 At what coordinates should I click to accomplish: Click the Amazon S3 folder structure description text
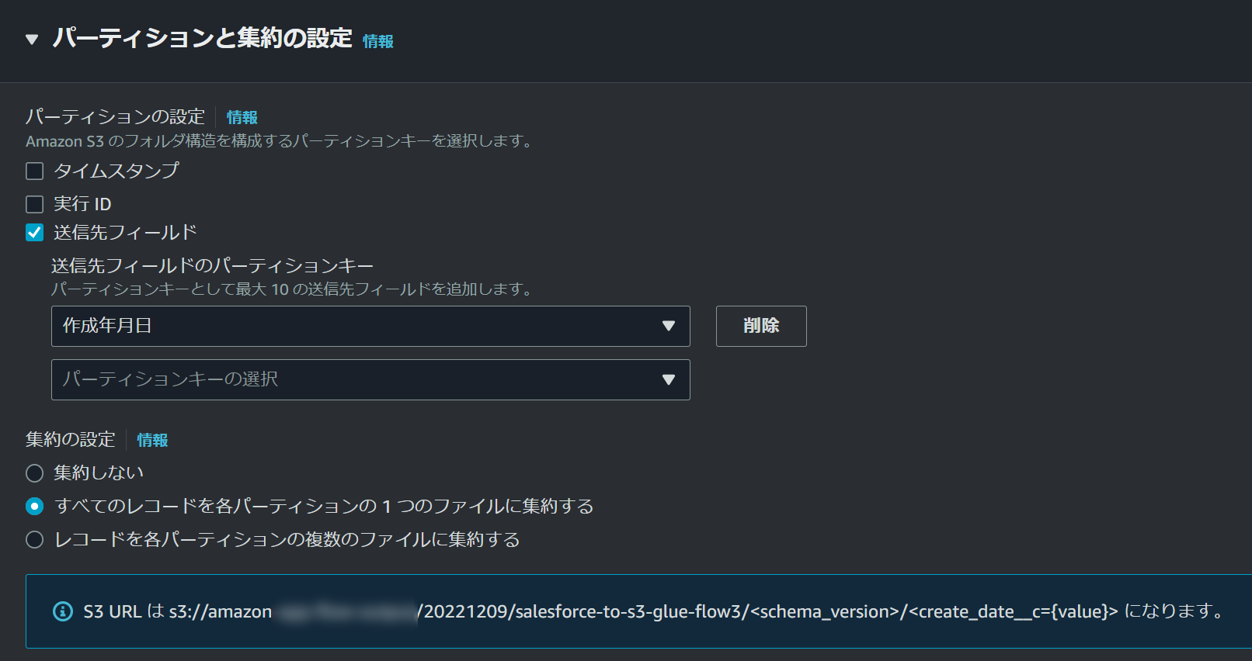pyautogui.click(x=280, y=141)
